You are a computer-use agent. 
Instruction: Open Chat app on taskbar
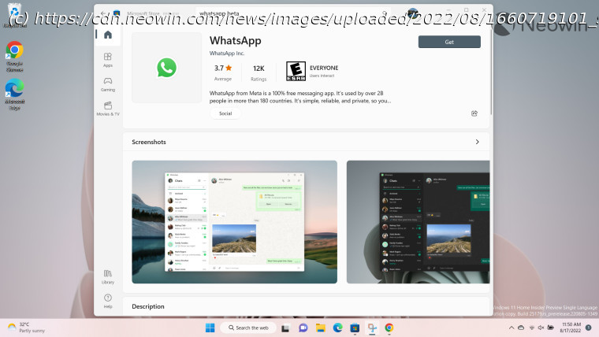coord(303,328)
